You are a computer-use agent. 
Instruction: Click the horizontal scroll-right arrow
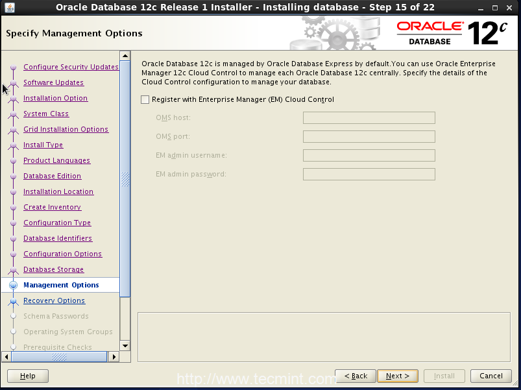point(114,357)
